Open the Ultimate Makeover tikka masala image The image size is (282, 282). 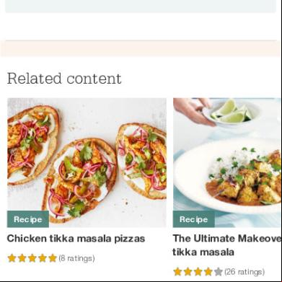(x=227, y=162)
